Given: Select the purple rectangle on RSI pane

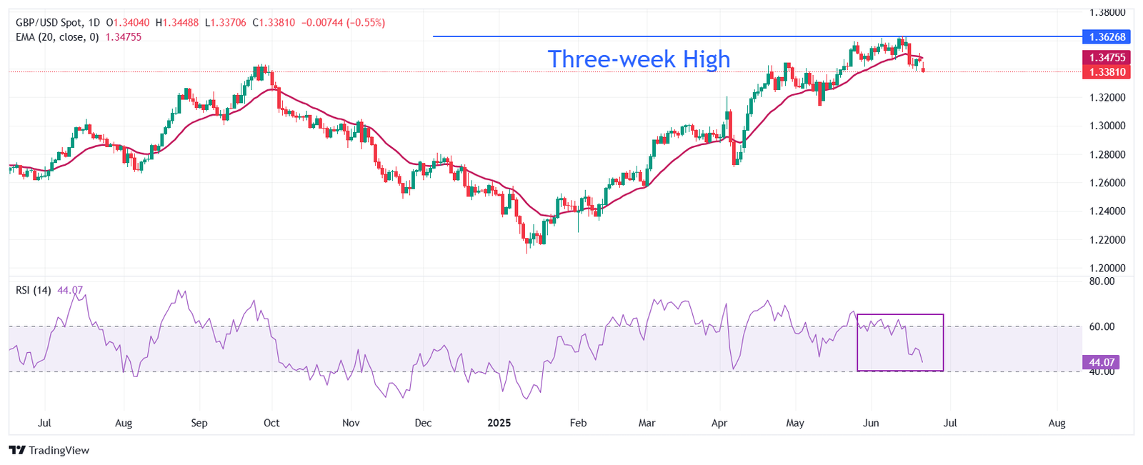Looking at the screenshot, I should coord(900,342).
